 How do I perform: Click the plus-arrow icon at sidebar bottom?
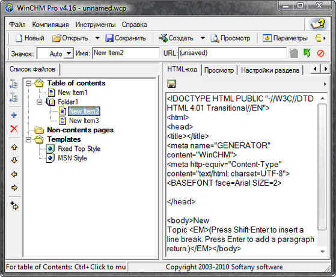(x=14, y=205)
